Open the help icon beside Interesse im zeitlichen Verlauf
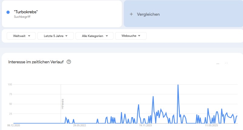 [69, 62]
